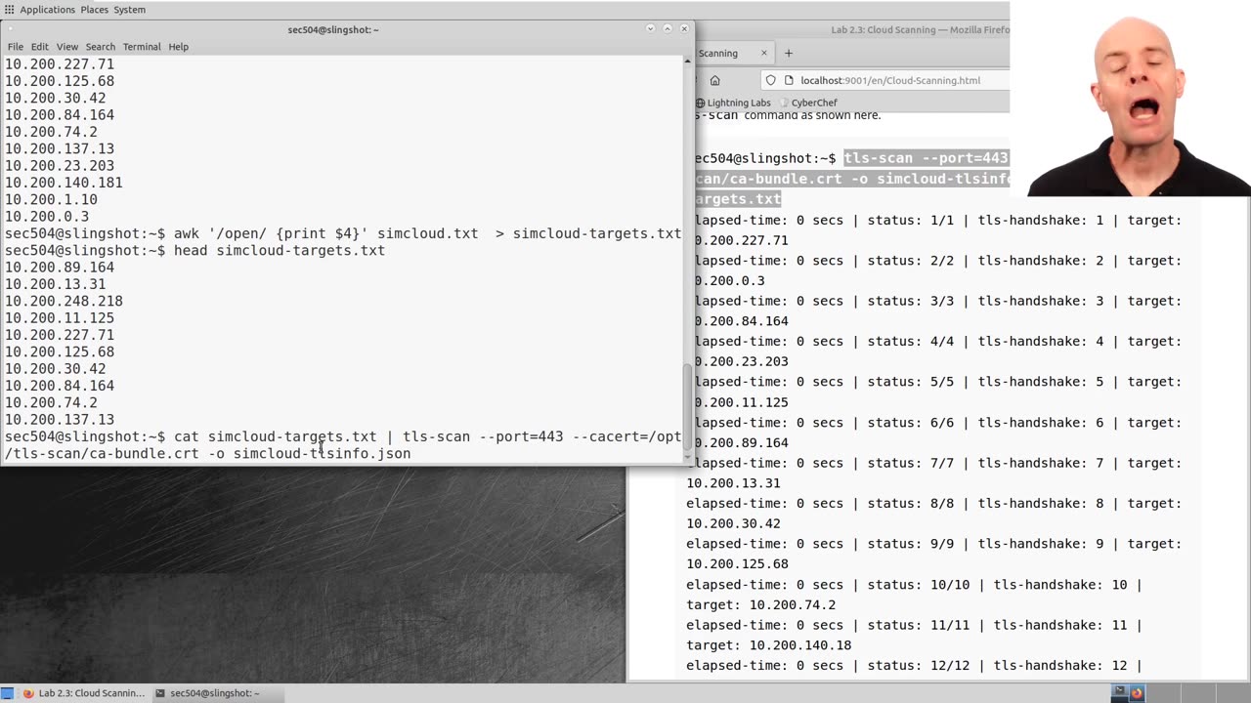The height and width of the screenshot is (703, 1251).
Task: Open the Lightning Labs bookmark
Action: tap(734, 103)
